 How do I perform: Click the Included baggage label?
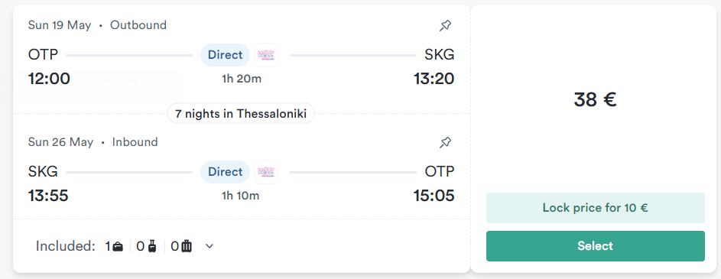[x=65, y=246]
